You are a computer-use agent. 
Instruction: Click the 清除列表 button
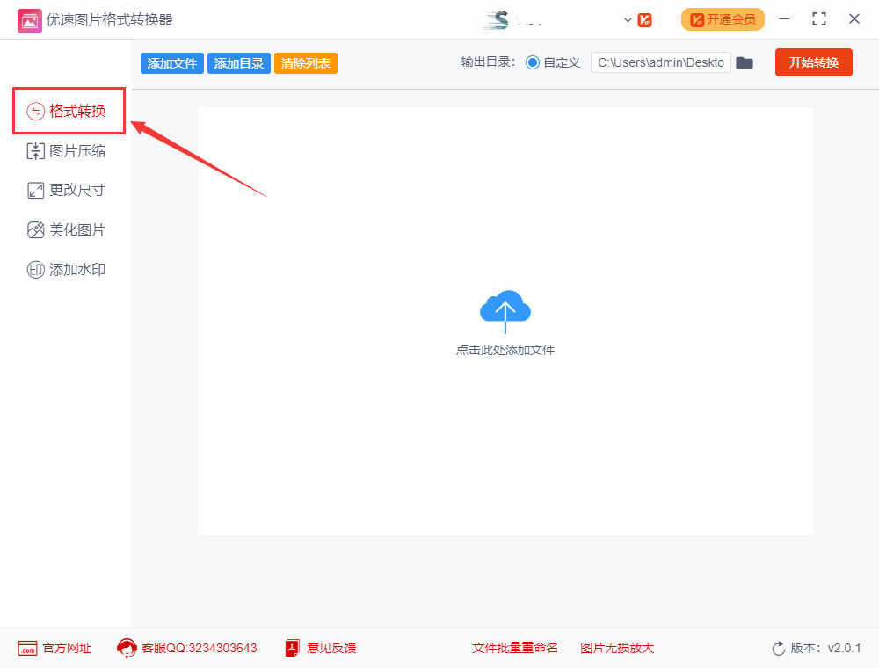(x=306, y=63)
